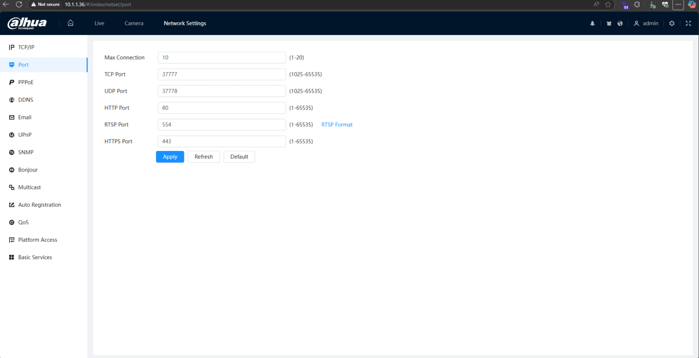The image size is (699, 358).
Task: Open browser more options menu
Action: click(678, 5)
